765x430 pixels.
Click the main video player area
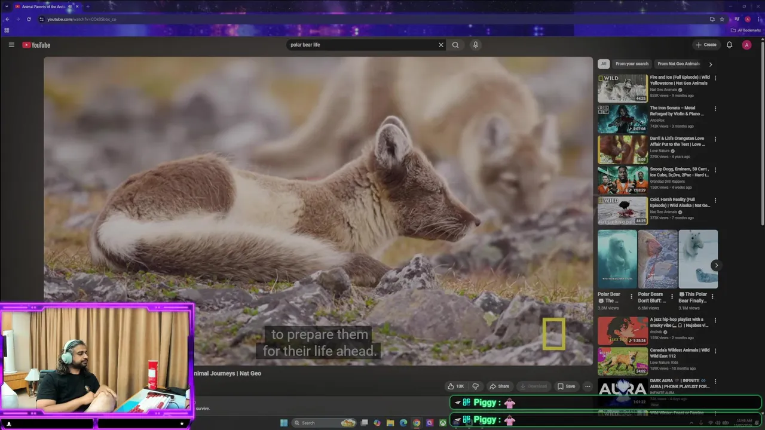318,211
